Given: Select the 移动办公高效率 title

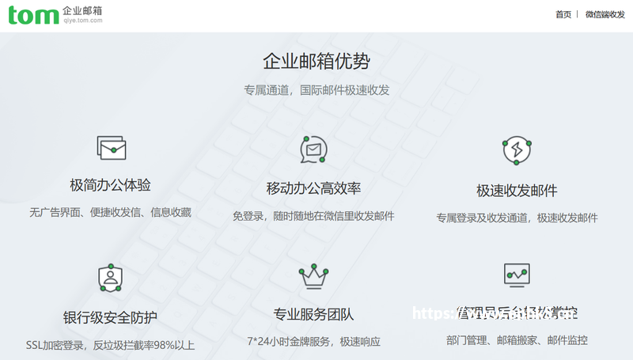Looking at the screenshot, I should click(313, 188).
